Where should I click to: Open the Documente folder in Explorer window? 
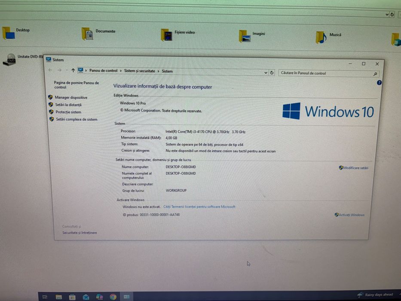point(98,34)
